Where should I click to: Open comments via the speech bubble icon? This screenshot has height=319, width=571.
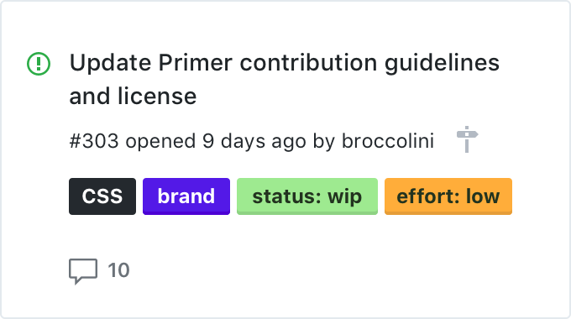(x=83, y=271)
